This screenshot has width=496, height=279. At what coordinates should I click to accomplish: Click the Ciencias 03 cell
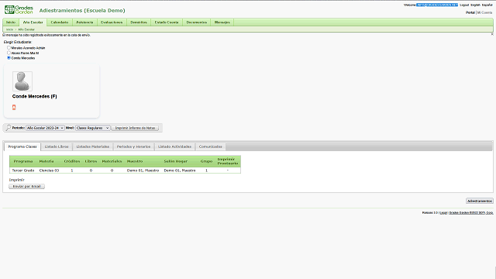[x=49, y=170]
